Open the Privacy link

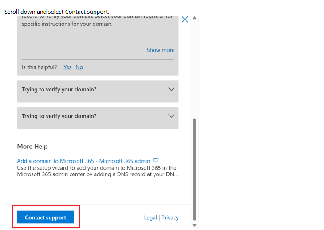pos(170,218)
